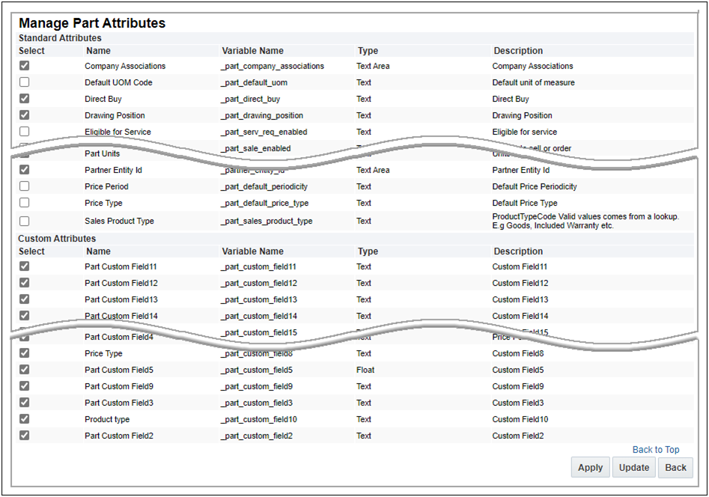The height and width of the screenshot is (497, 709).
Task: Check the Price Period attribute
Action: (23, 186)
